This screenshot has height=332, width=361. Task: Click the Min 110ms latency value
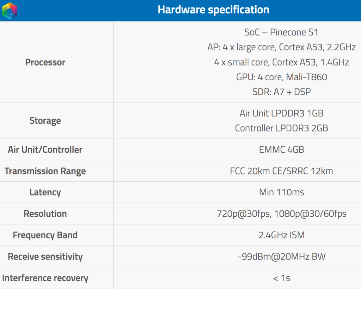point(281,192)
